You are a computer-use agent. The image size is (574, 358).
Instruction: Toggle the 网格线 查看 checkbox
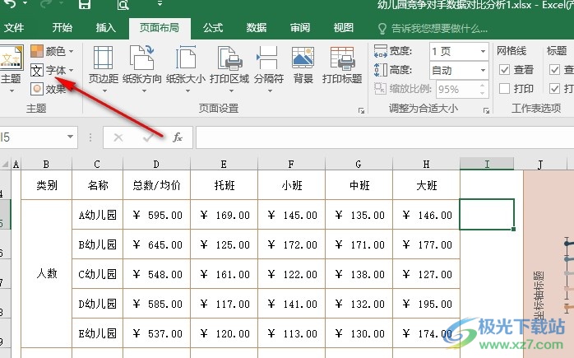pos(504,70)
